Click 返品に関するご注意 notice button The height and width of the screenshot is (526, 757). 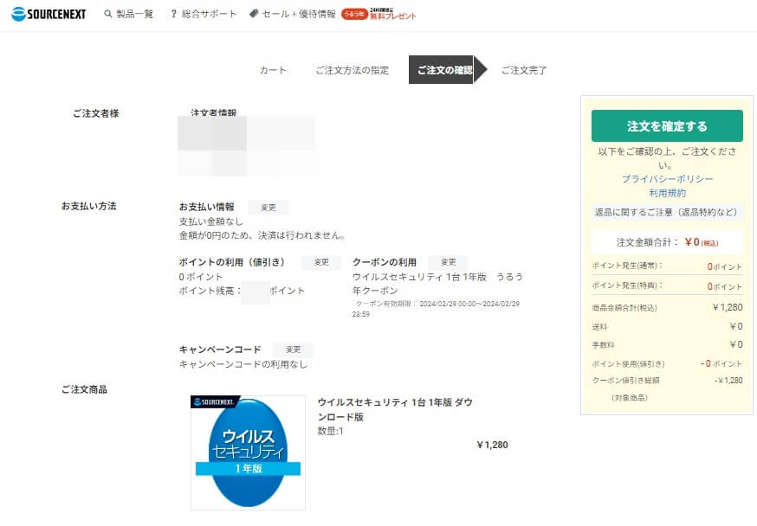(666, 212)
